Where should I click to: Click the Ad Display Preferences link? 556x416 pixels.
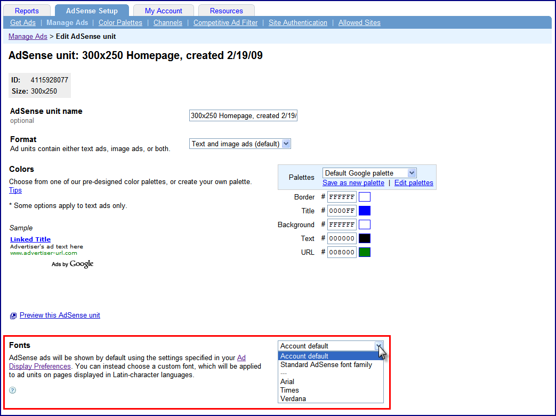click(39, 366)
